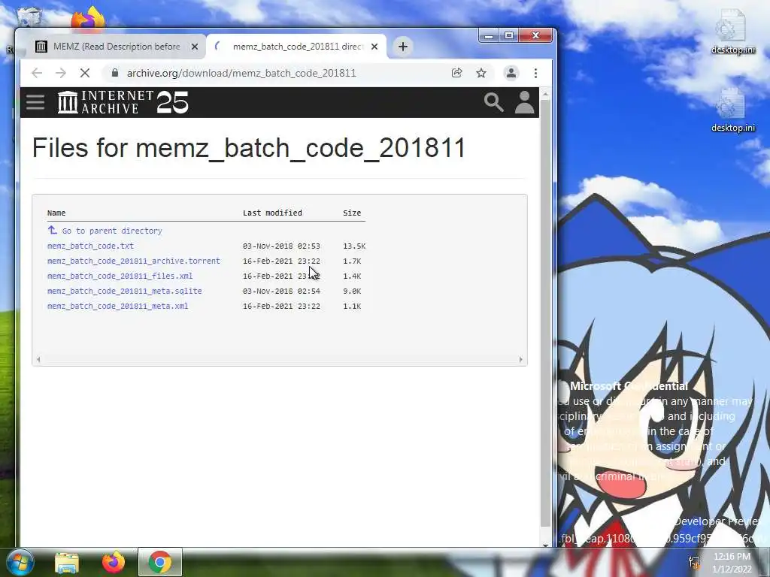Screen dimensions: 770x577
Task: Click the Size column header
Action: pos(352,213)
